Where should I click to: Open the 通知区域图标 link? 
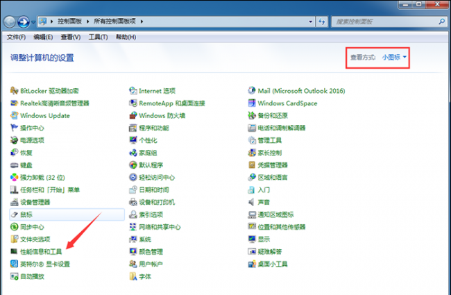[x=275, y=214]
